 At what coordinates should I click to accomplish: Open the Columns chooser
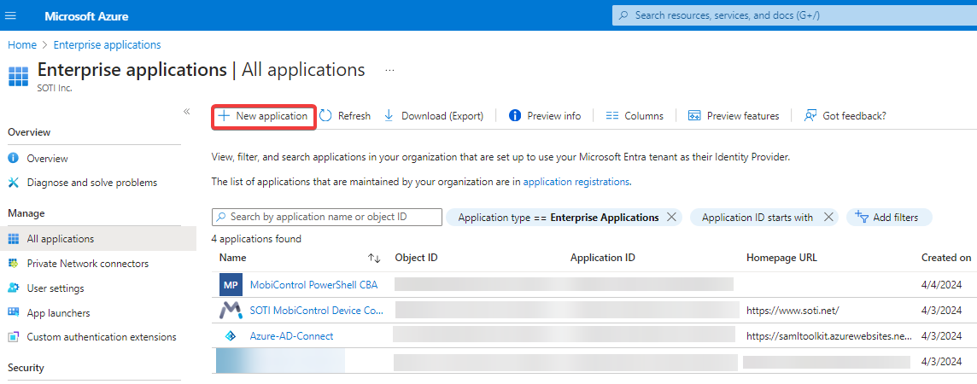click(634, 116)
